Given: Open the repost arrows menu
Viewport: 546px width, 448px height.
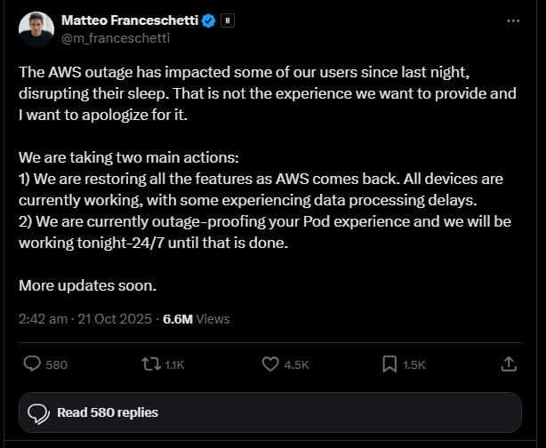Looking at the screenshot, I should tap(151, 364).
